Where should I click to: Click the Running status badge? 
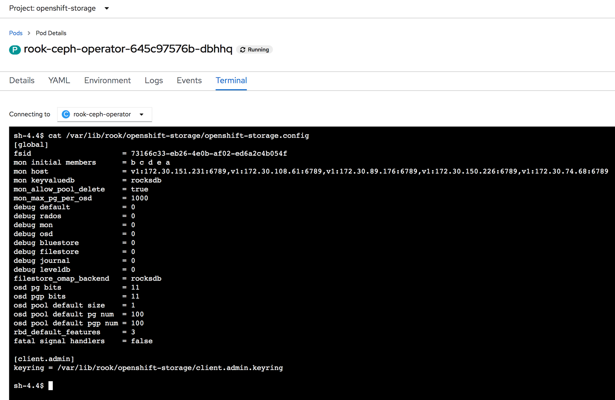254,49
